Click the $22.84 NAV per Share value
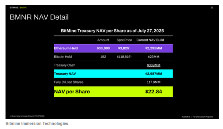 [x=154, y=92]
